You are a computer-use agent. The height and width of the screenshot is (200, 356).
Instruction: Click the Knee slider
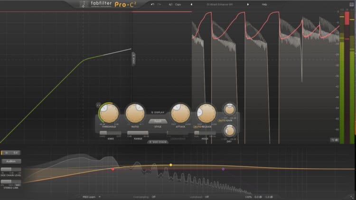[x=110, y=133]
